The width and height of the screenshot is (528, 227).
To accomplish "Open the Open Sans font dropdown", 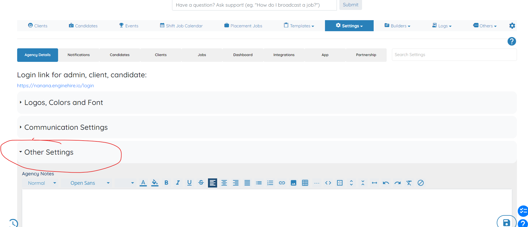I will coord(87,183).
